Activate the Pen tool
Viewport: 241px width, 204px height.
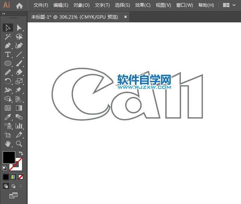(x=8, y=45)
